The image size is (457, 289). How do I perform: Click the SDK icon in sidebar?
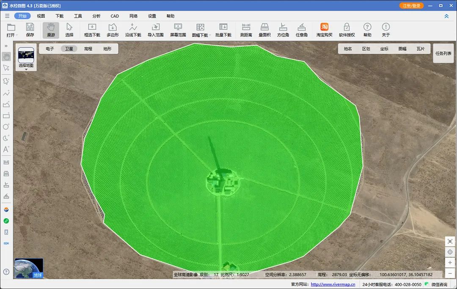tap(6, 243)
